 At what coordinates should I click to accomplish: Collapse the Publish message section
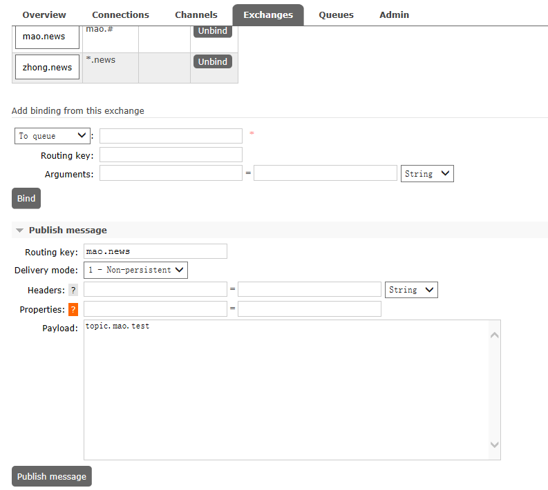point(61,231)
